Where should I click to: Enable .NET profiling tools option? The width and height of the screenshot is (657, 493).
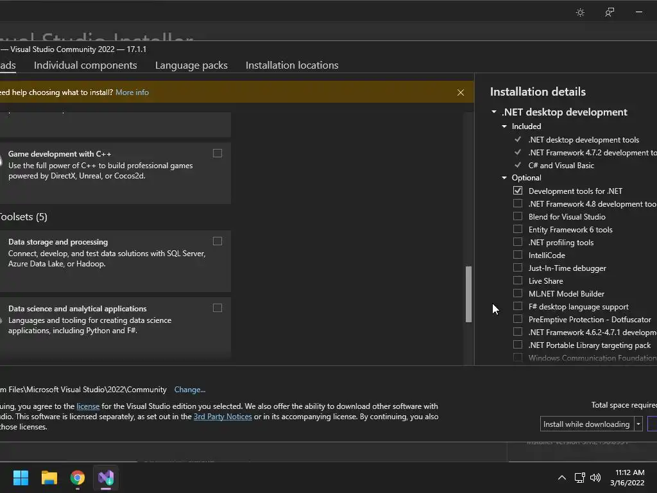pos(518,242)
